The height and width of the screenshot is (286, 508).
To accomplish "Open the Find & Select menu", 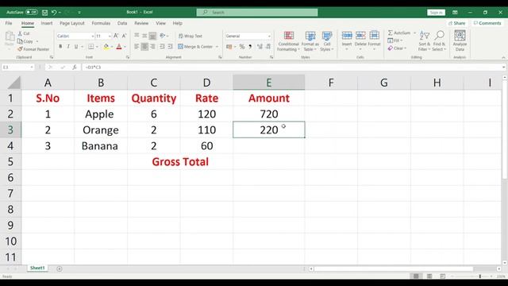I will [439, 41].
